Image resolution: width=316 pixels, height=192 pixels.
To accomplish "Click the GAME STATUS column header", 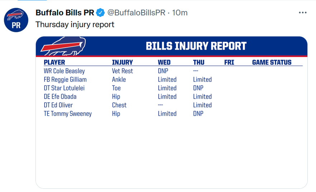I will pos(272,62).
